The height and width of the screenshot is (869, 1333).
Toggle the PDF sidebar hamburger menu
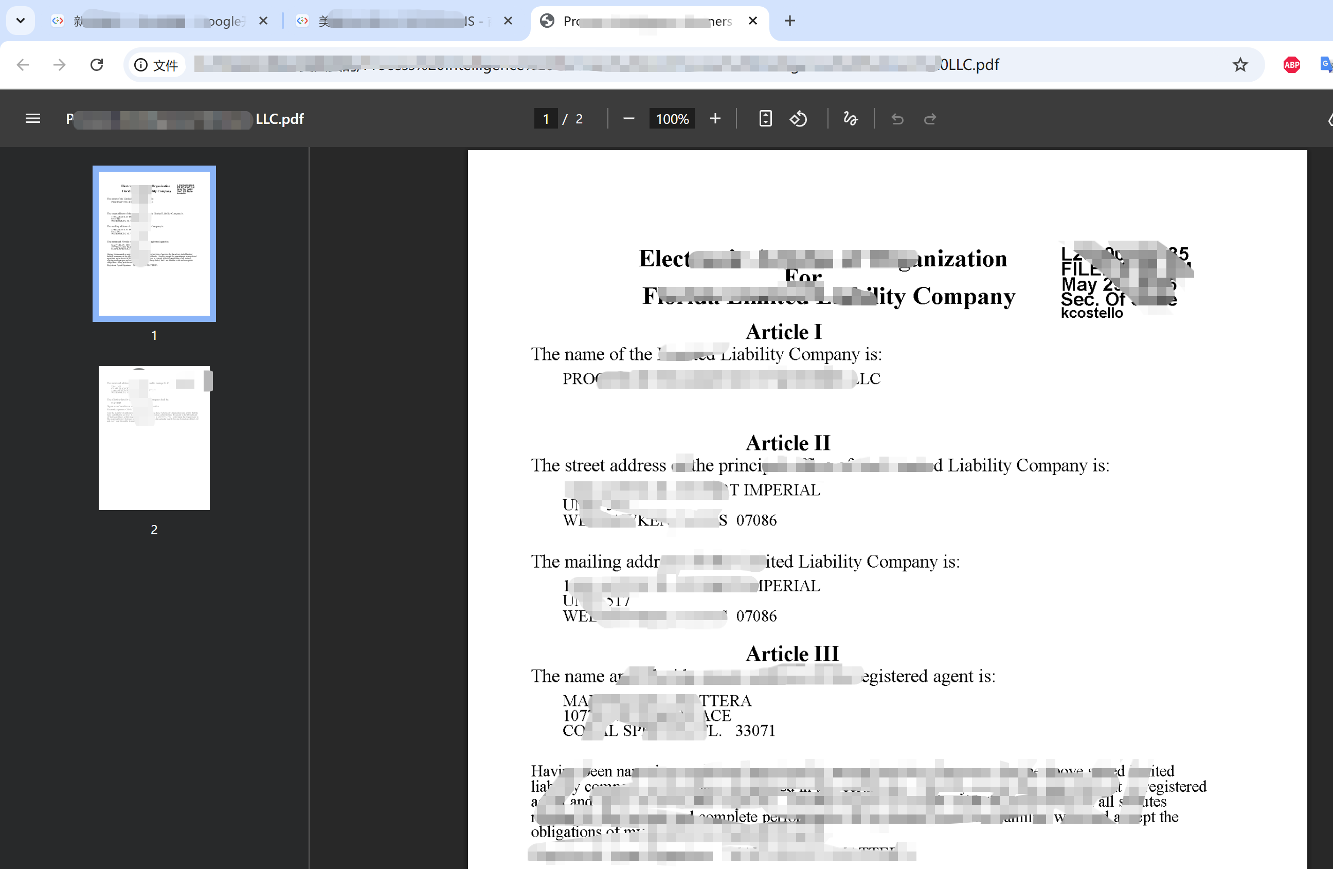click(33, 119)
